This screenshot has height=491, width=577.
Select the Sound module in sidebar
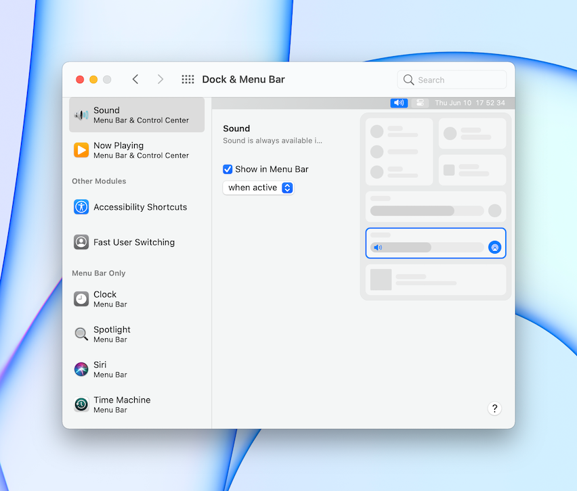(137, 115)
